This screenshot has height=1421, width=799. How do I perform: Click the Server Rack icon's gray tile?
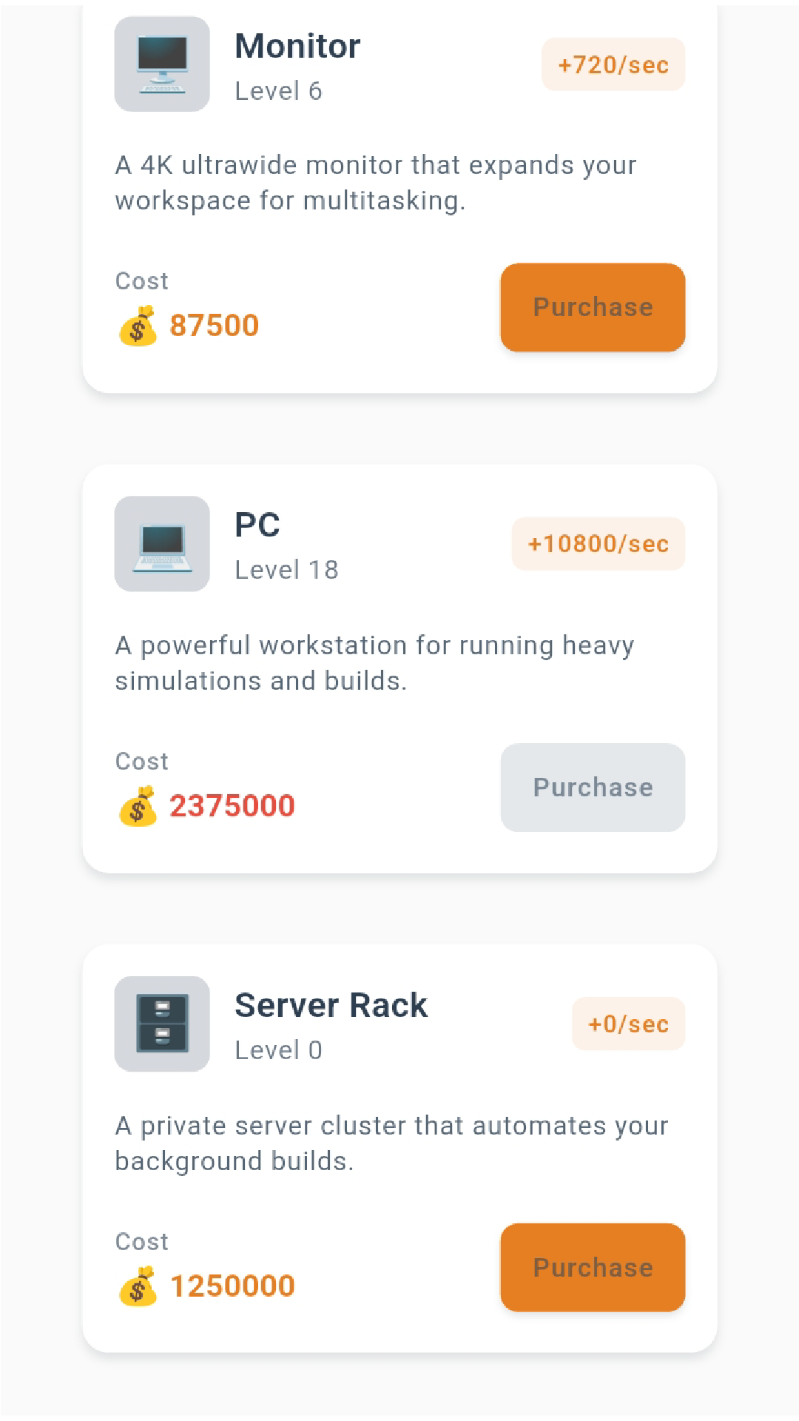pyautogui.click(x=161, y=1025)
